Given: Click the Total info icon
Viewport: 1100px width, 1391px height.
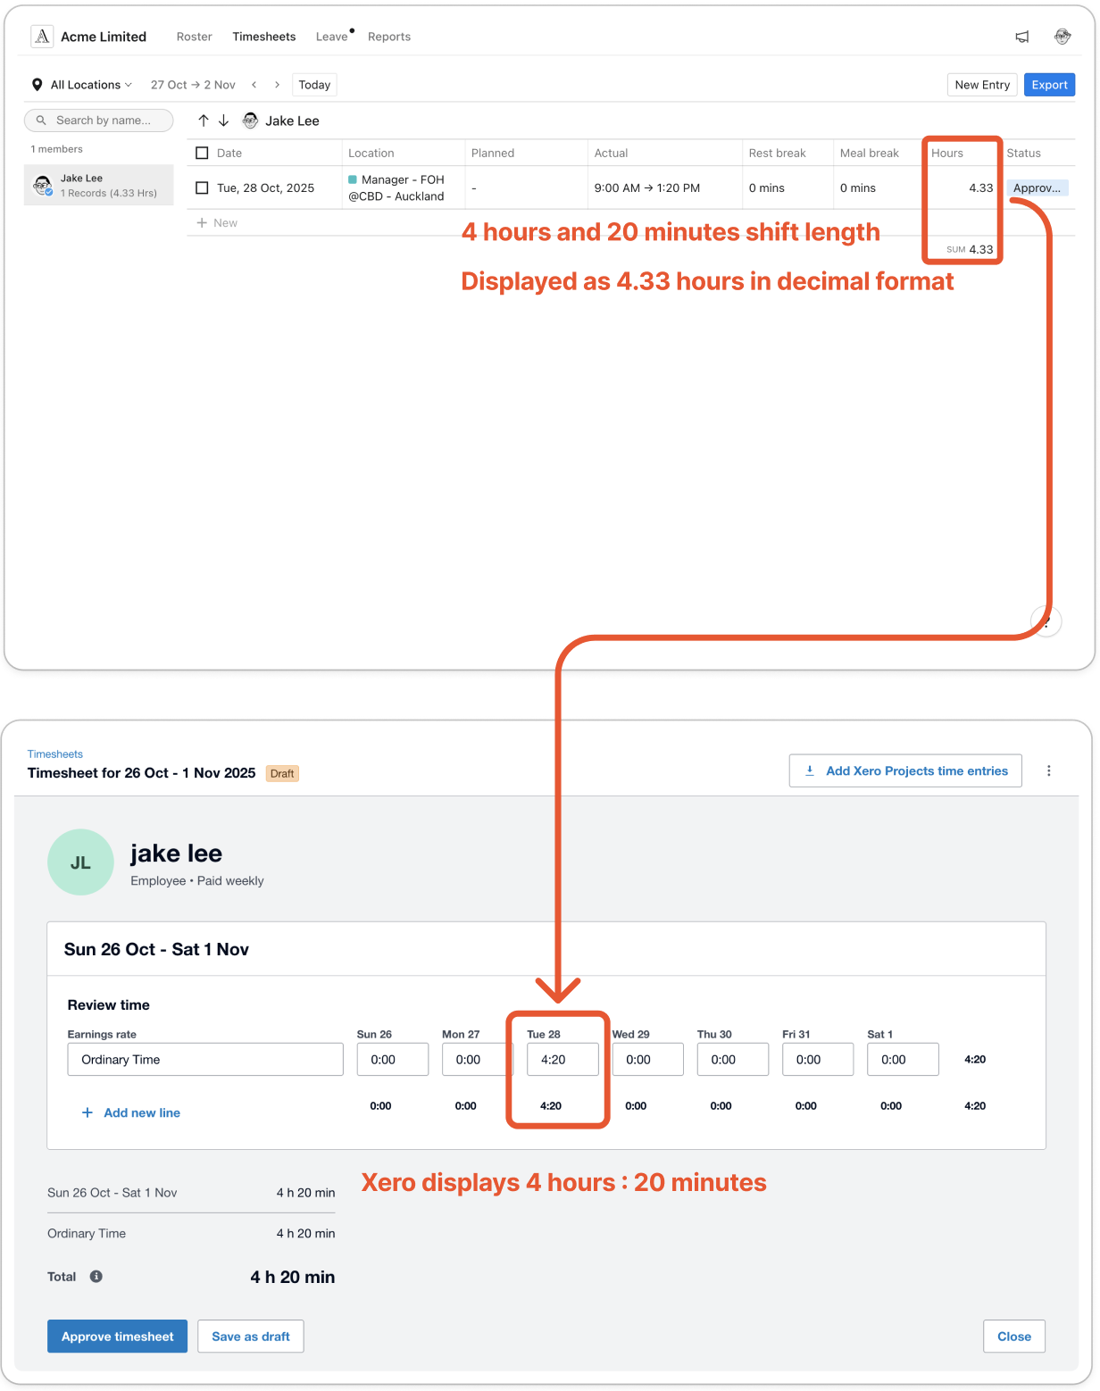Looking at the screenshot, I should pos(96,1277).
